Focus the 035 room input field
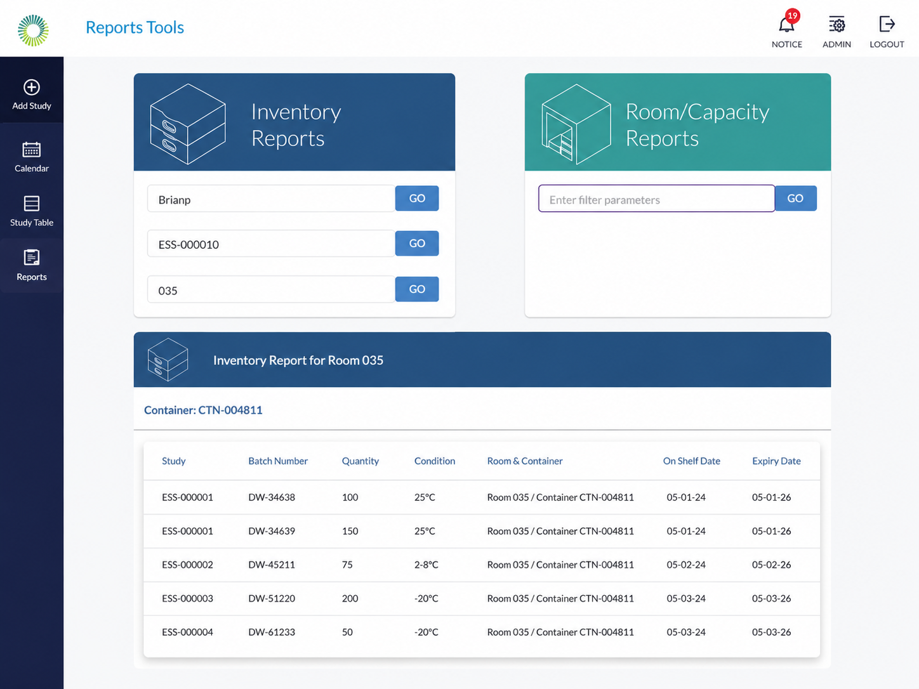The image size is (919, 689). click(x=271, y=290)
